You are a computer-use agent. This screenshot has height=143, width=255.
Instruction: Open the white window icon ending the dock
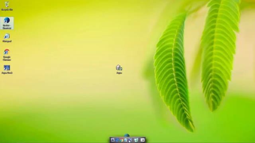[x=143, y=140]
